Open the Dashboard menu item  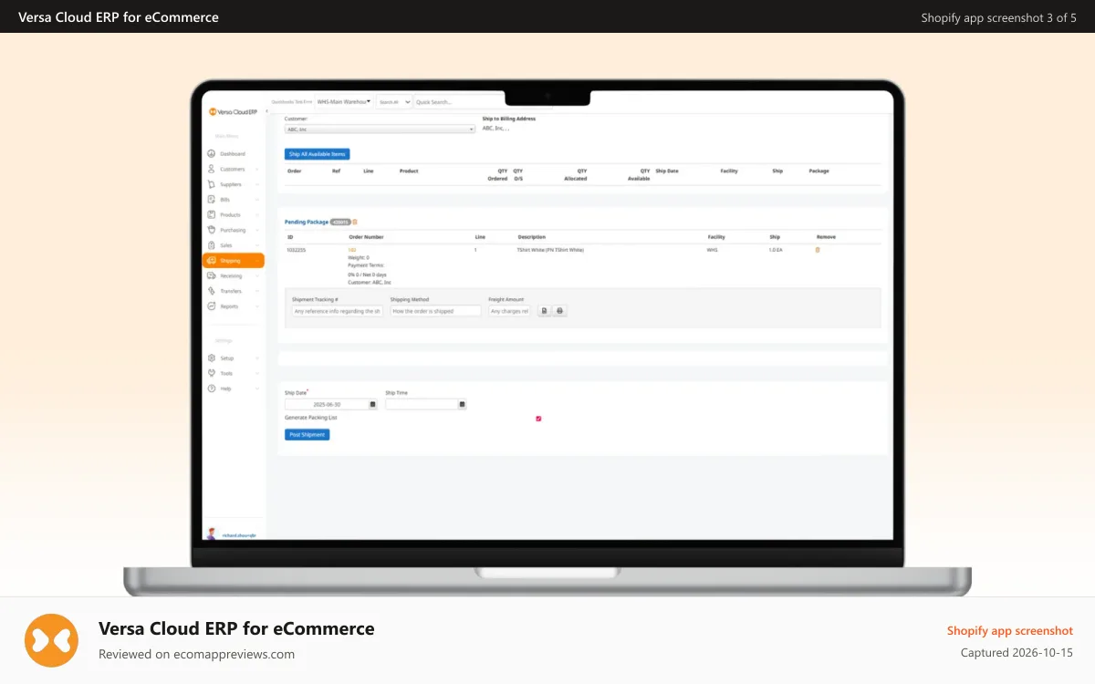pyautogui.click(x=233, y=154)
